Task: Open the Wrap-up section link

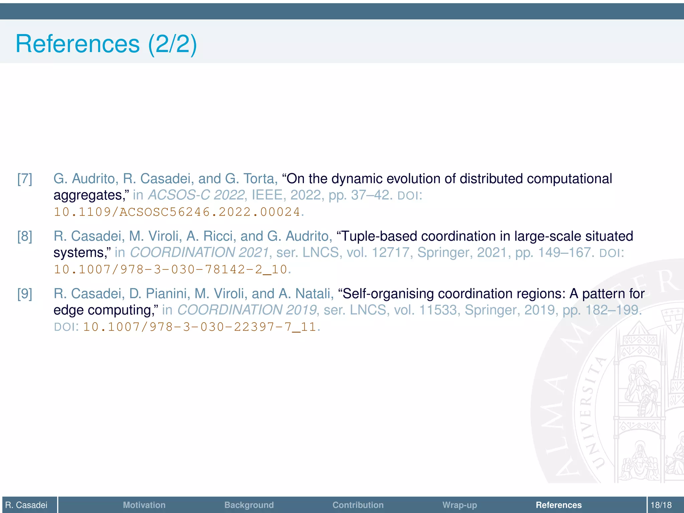Action: coord(460,505)
